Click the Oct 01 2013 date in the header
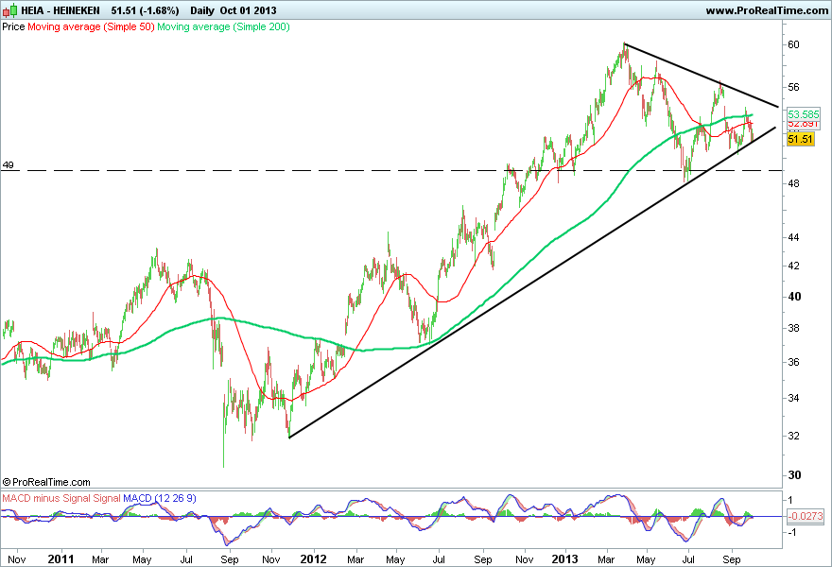Screen dimensions: 832x567 [x=249, y=10]
